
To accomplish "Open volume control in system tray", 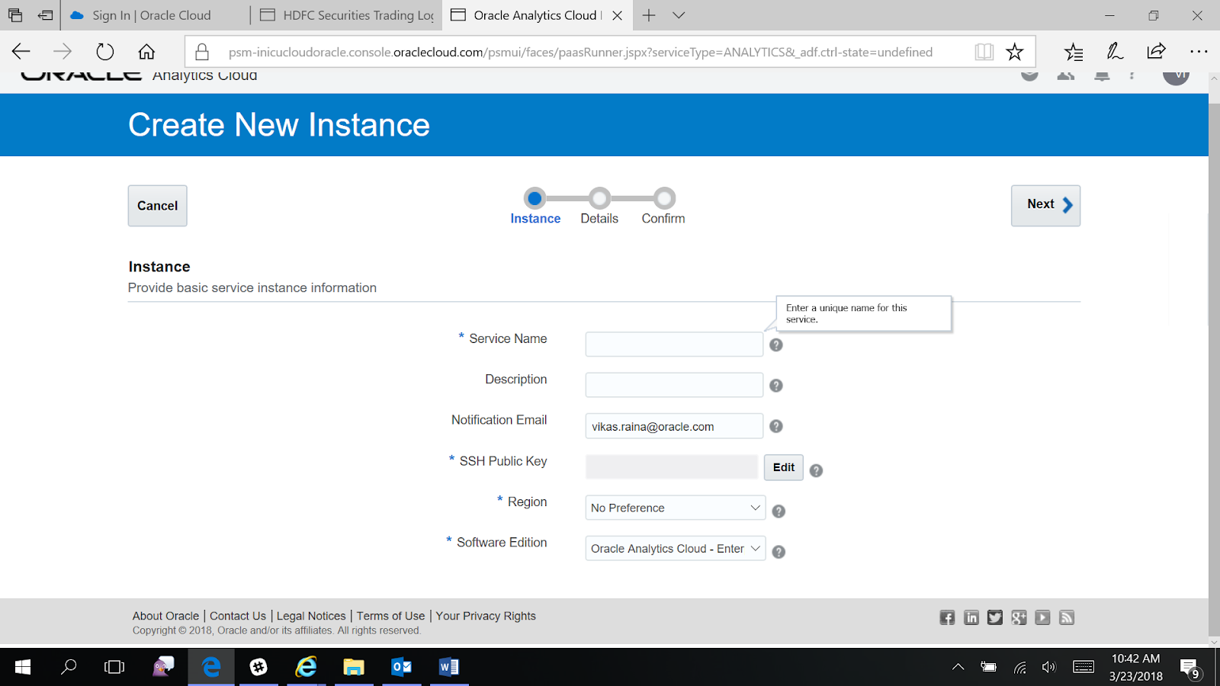I will coord(1049,667).
